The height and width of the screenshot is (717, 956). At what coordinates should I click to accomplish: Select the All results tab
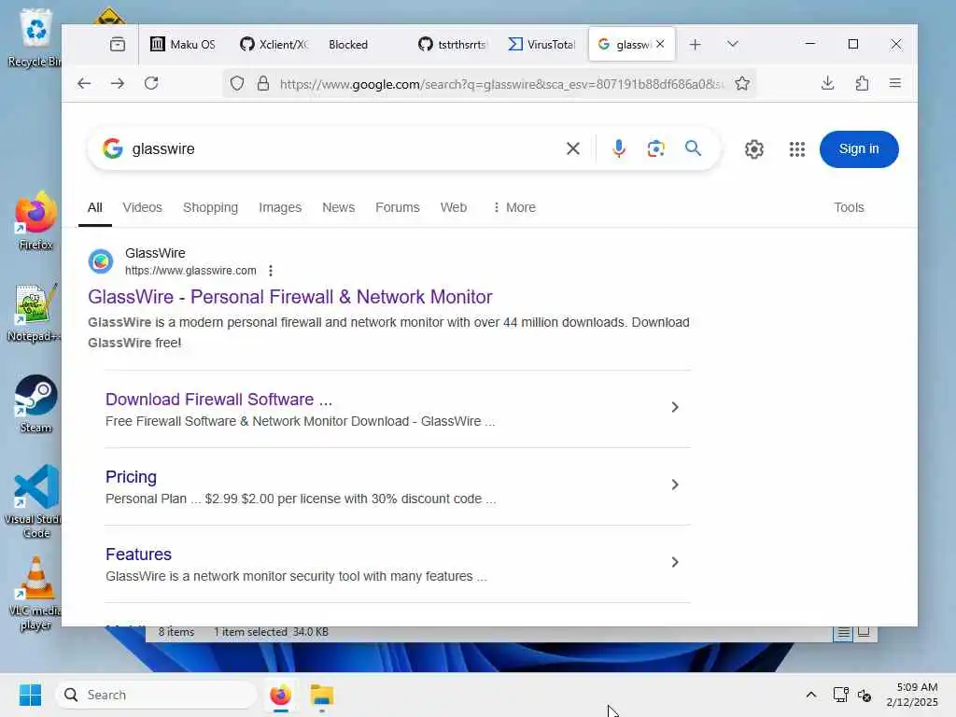(95, 207)
